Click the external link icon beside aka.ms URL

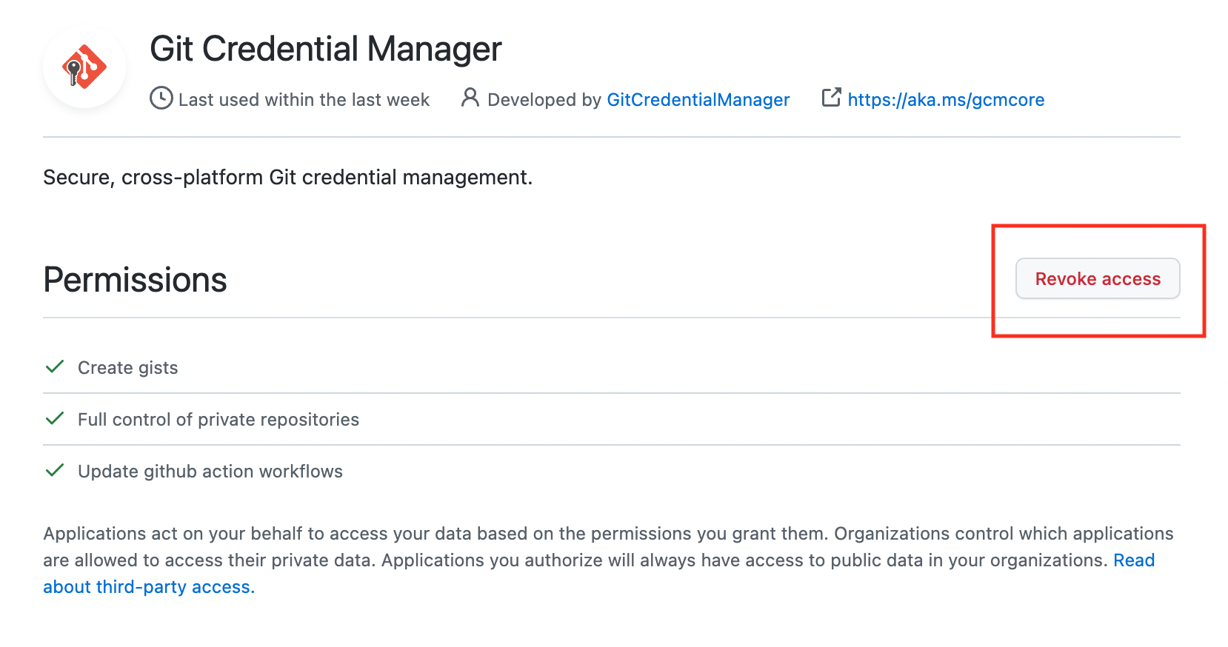832,98
